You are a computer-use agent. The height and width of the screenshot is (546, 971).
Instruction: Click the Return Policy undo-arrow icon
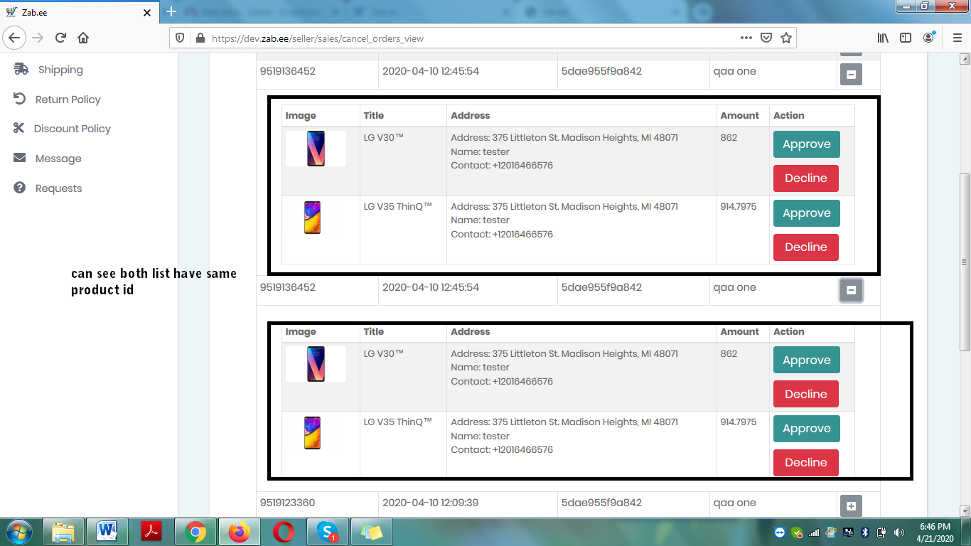(20, 99)
